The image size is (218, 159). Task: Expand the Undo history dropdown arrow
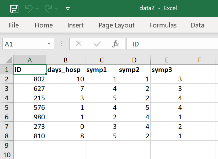(x=37, y=9)
